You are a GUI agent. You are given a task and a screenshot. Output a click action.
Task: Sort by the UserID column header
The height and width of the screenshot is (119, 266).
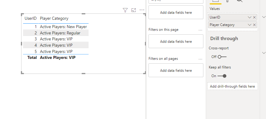coord(30,18)
